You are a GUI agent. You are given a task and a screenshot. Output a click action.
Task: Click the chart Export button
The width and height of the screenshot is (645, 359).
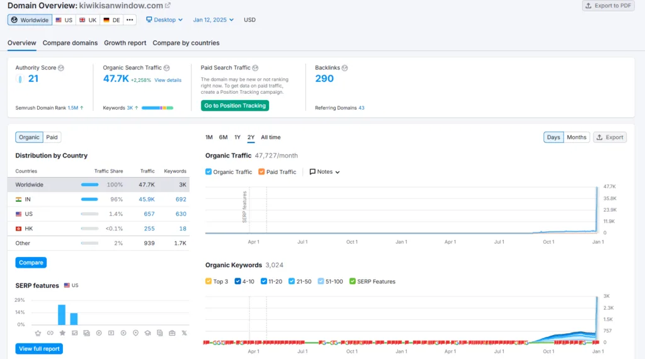(x=610, y=137)
